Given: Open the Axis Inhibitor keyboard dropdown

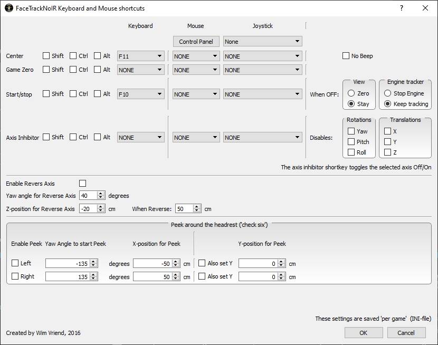Looking at the screenshot, I should [140, 137].
